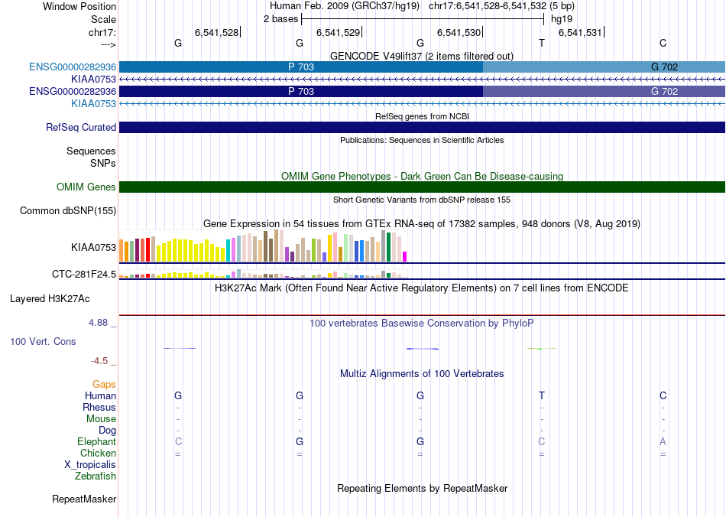726x517 pixels.
Task: Select position label 6,541,528 on the ruler
Action: (216, 32)
